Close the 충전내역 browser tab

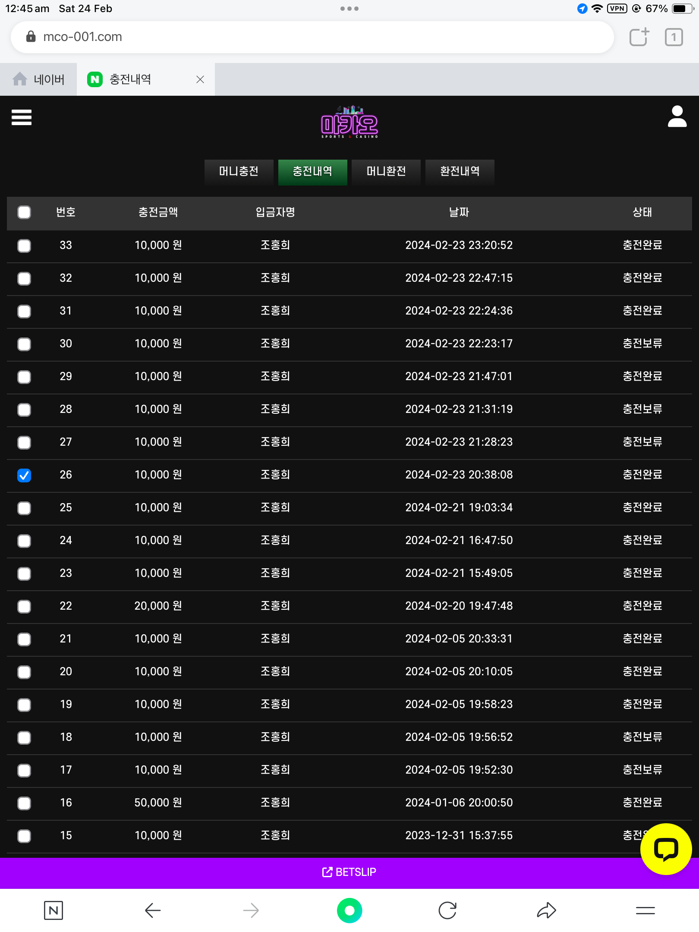(x=200, y=79)
